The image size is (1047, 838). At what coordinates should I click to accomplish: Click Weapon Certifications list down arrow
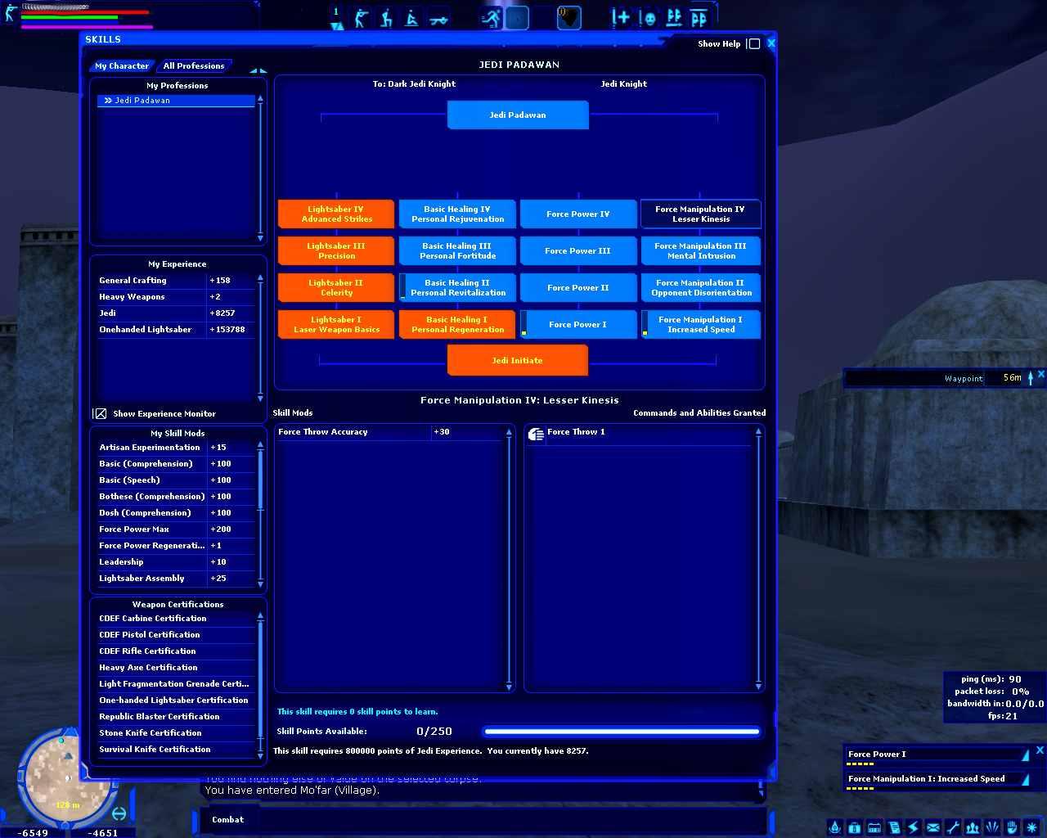pos(260,755)
